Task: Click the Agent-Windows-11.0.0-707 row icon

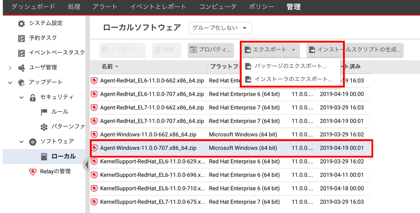Action: 94,148
